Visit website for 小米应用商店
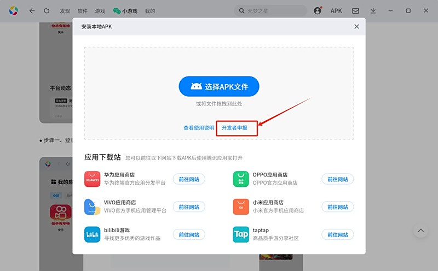Screen dimensions: 438x271 337,207
